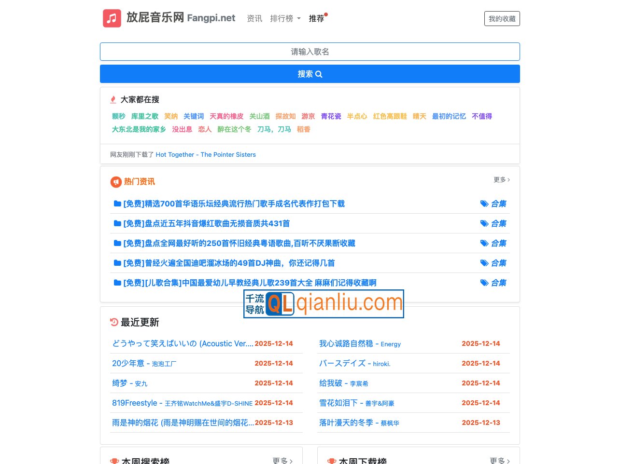620x464 pixels.
Task: Click the trophy icon beside 本周搜索榜
Action: 114,461
